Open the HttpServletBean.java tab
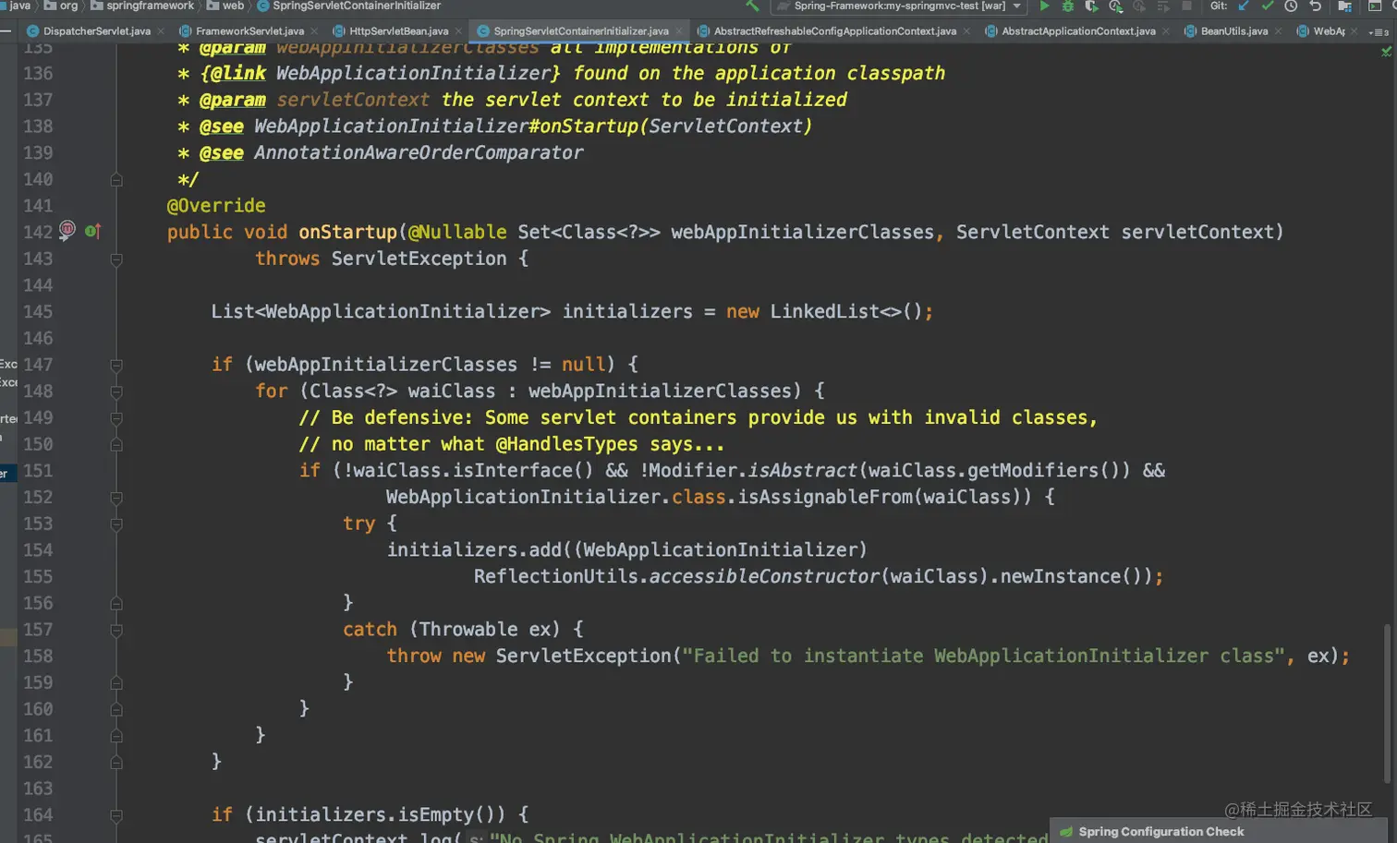This screenshot has width=1397, height=843. click(398, 31)
